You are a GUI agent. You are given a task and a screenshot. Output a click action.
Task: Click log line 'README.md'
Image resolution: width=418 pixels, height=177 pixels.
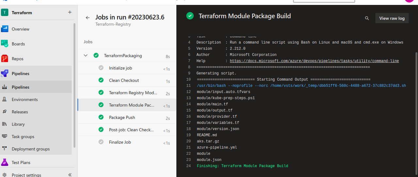pos(207,135)
